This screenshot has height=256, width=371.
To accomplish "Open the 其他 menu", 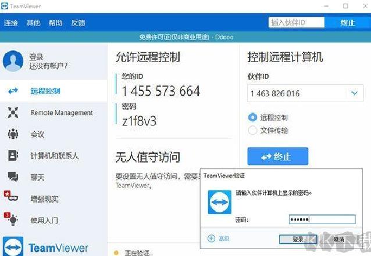I will coord(33,23).
